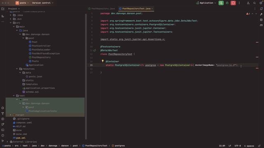Open the Structure tool window icon in left stripe
The image size is (264, 148).
point(3,16)
